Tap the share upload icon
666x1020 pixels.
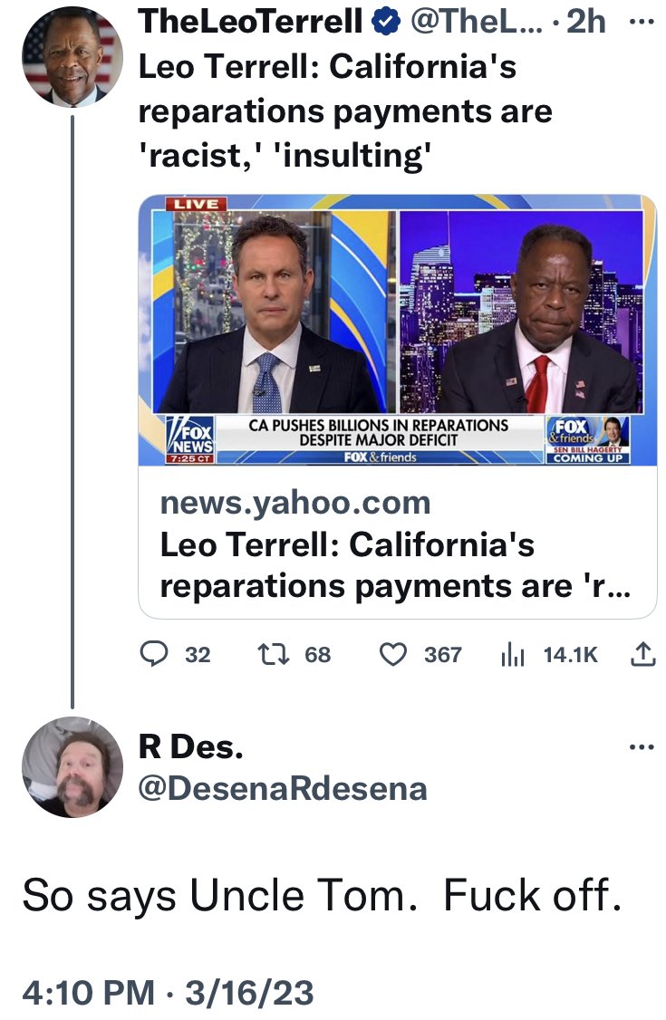point(642,654)
